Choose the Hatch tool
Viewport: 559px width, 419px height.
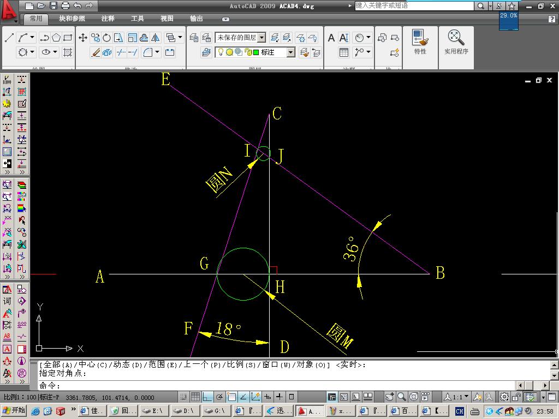[67, 52]
